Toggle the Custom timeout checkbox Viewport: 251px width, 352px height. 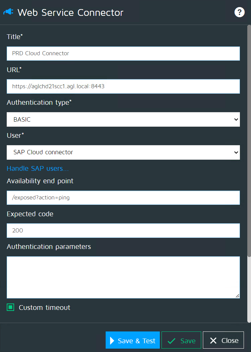(11, 307)
